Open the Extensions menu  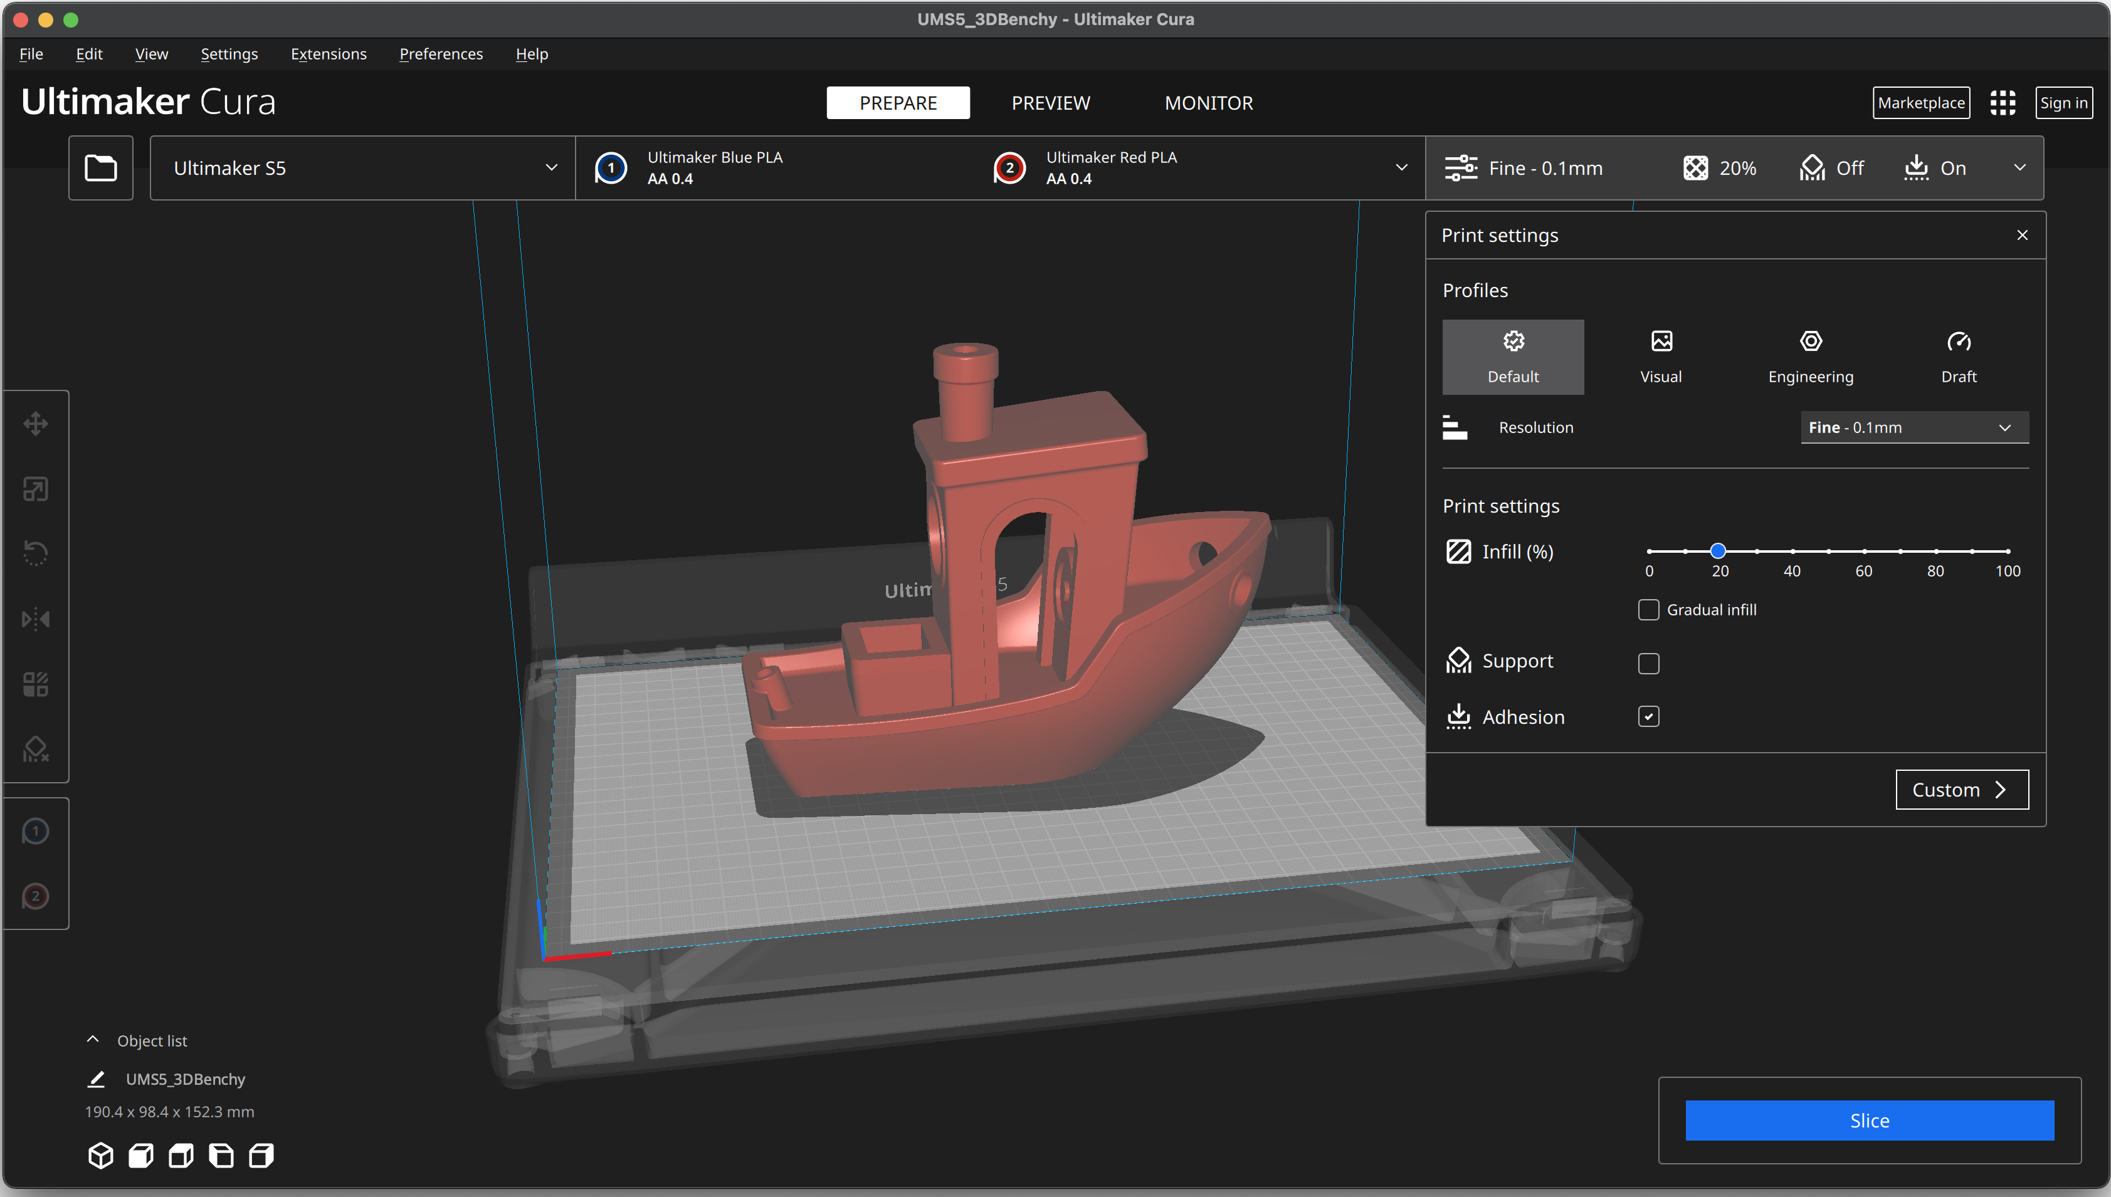tap(328, 55)
